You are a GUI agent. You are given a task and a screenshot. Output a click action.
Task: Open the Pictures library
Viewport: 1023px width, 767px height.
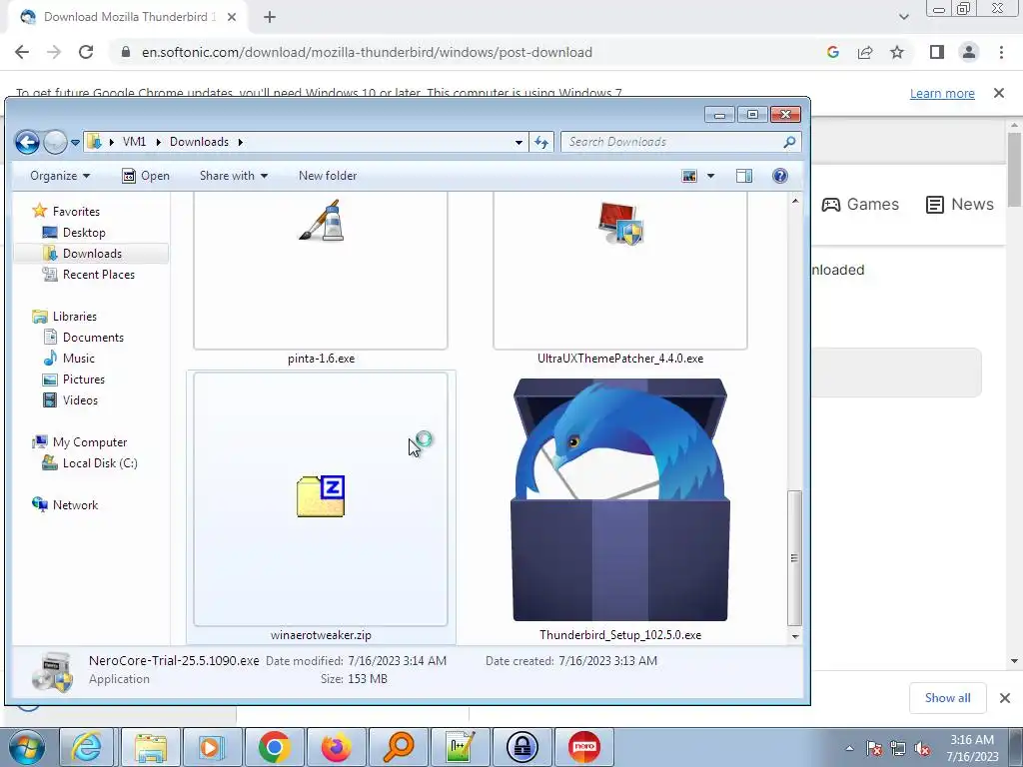click(x=84, y=379)
